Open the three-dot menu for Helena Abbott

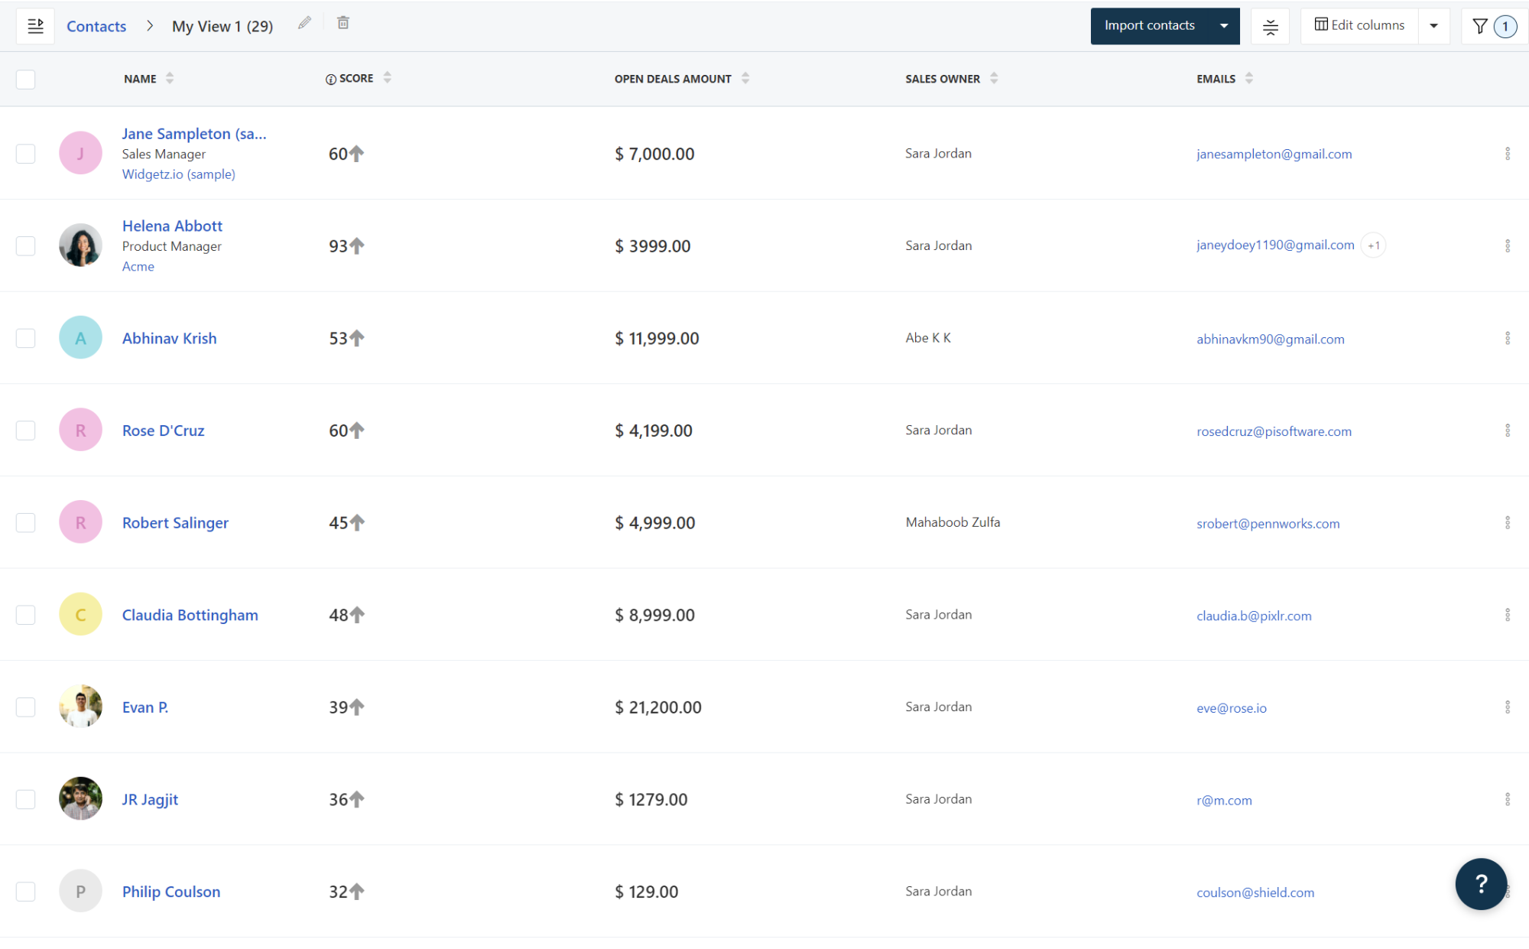coord(1507,245)
